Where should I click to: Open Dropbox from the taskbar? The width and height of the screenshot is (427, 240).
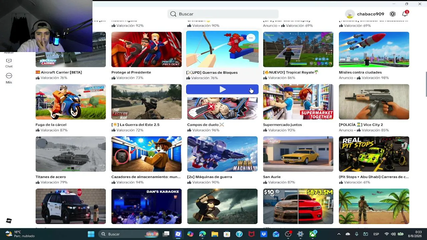264,234
